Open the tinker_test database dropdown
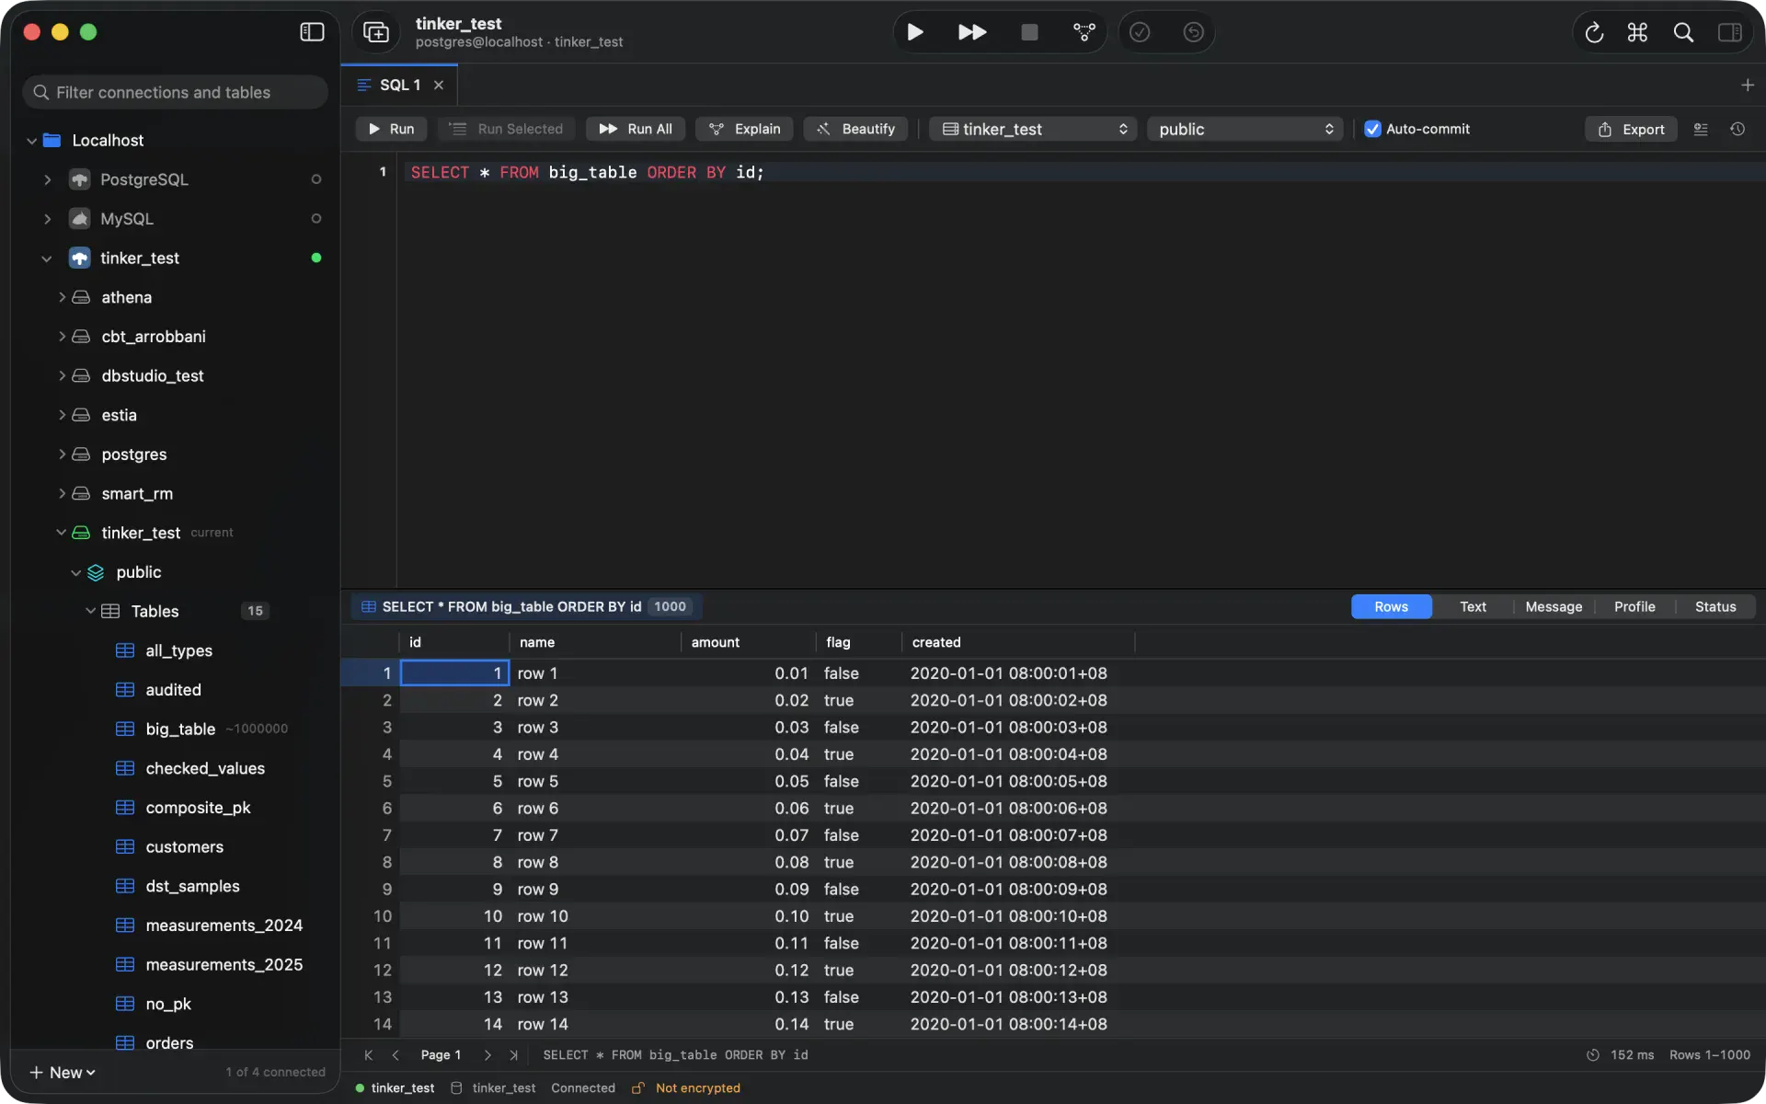This screenshot has height=1104, width=1766. [1033, 129]
